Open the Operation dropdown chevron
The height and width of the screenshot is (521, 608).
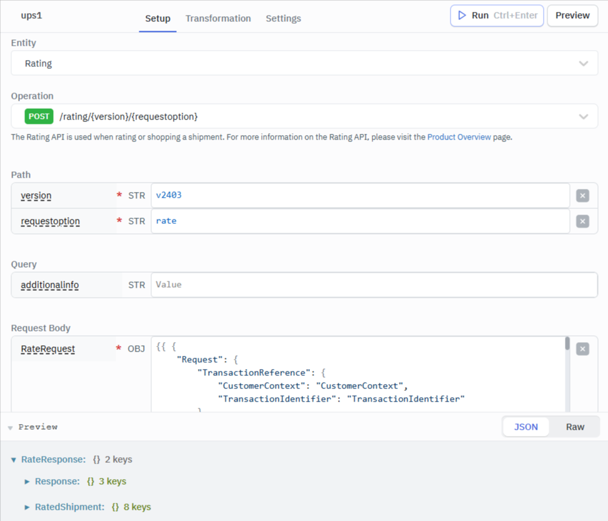[x=583, y=116]
